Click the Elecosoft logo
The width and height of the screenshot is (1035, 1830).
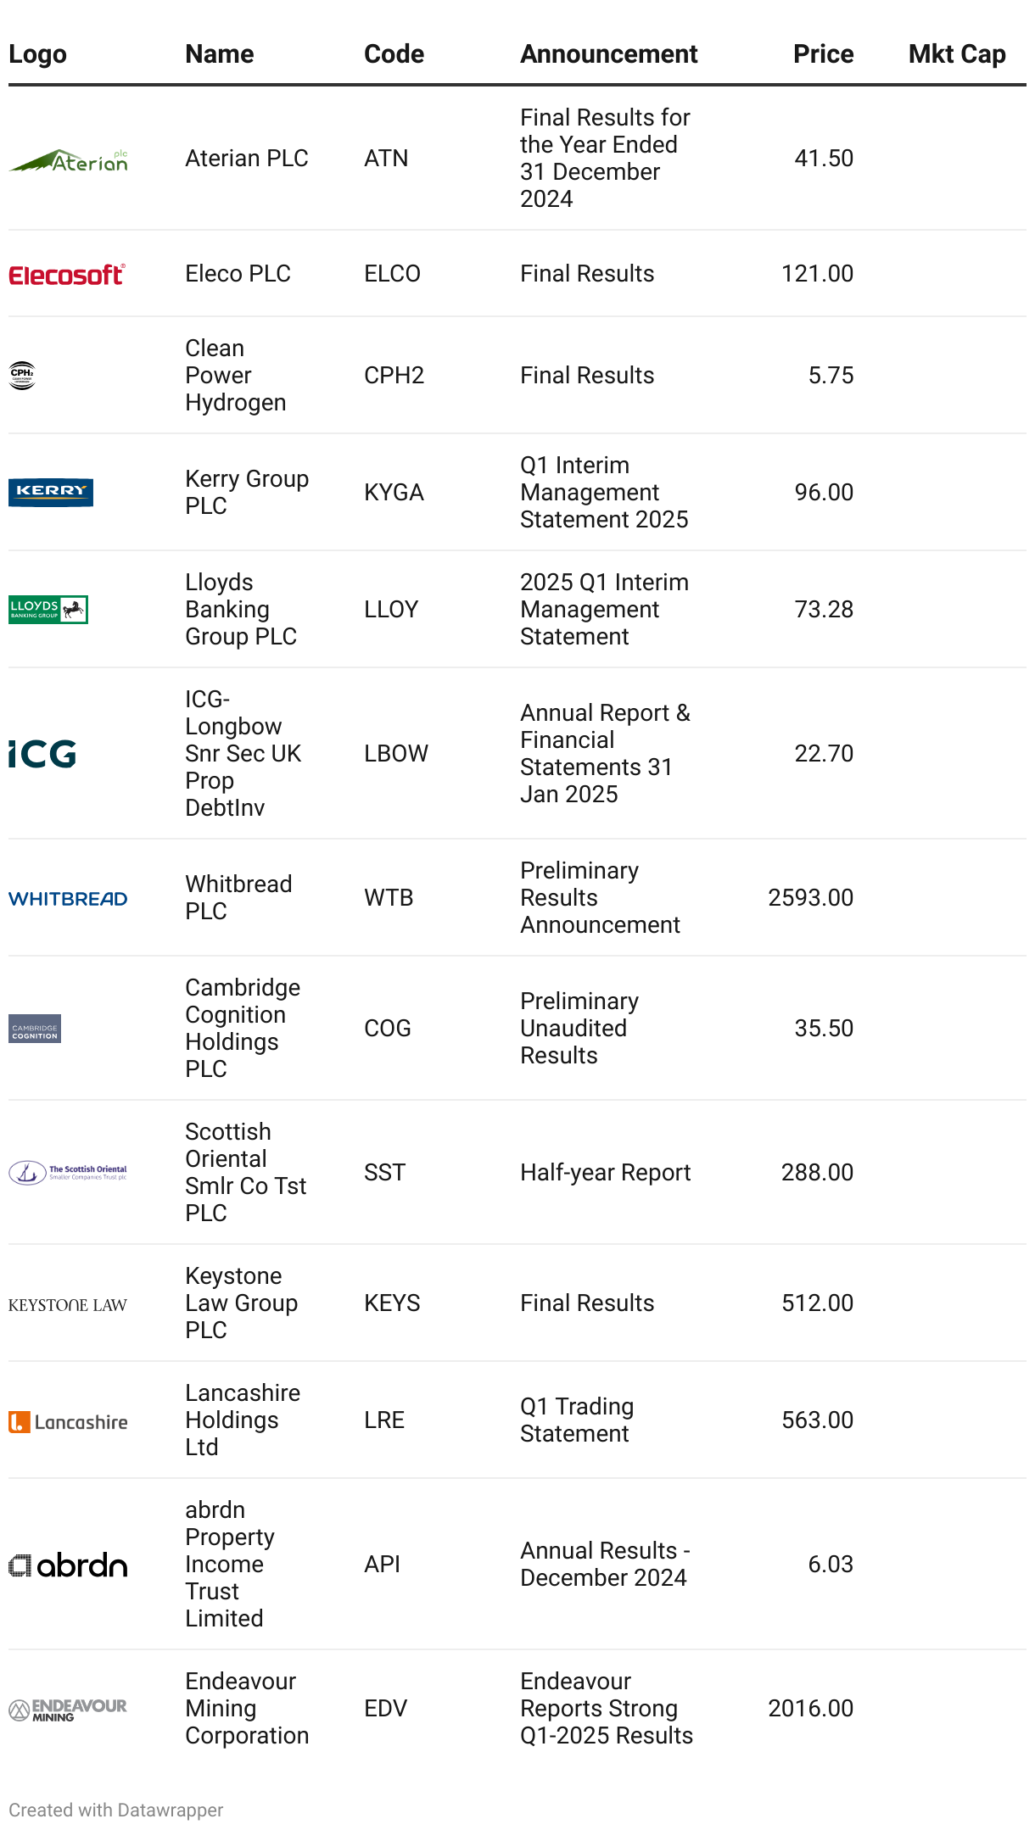coord(67,274)
